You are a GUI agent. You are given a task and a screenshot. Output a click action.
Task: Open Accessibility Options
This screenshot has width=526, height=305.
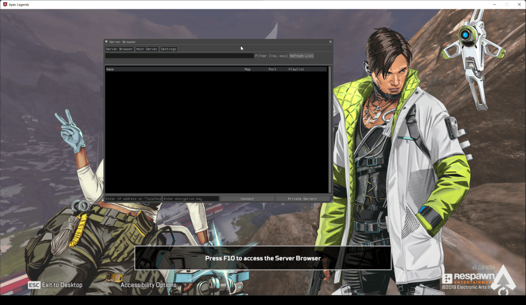[148, 285]
